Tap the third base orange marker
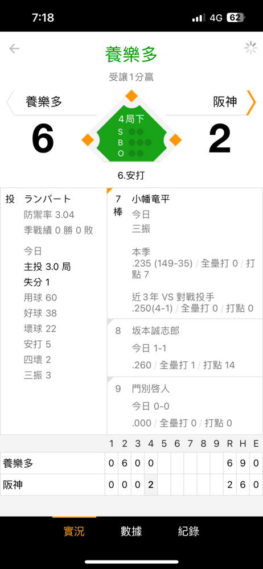The width and height of the screenshot is (263, 569). 88,139
